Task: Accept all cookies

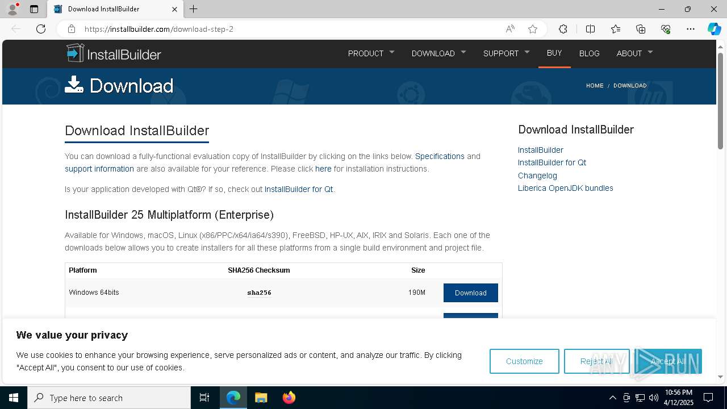Action: [668, 361]
